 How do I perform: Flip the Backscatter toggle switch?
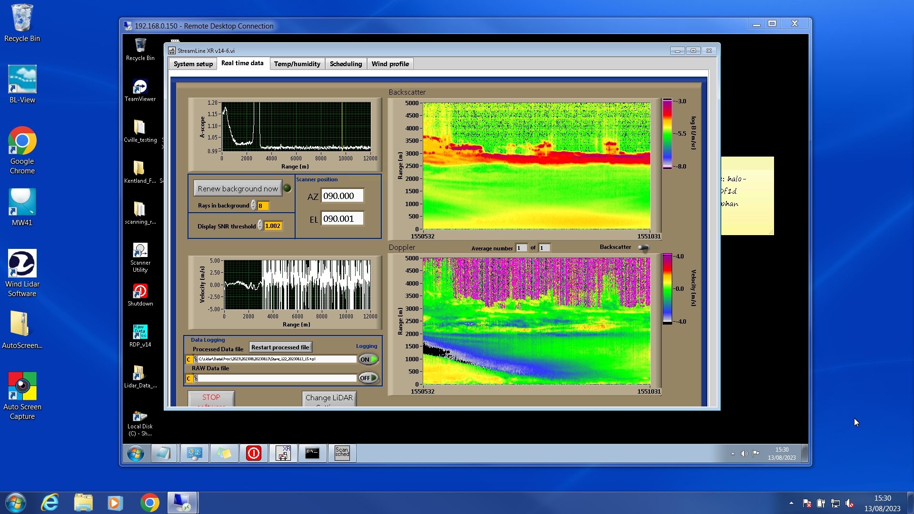click(x=643, y=247)
